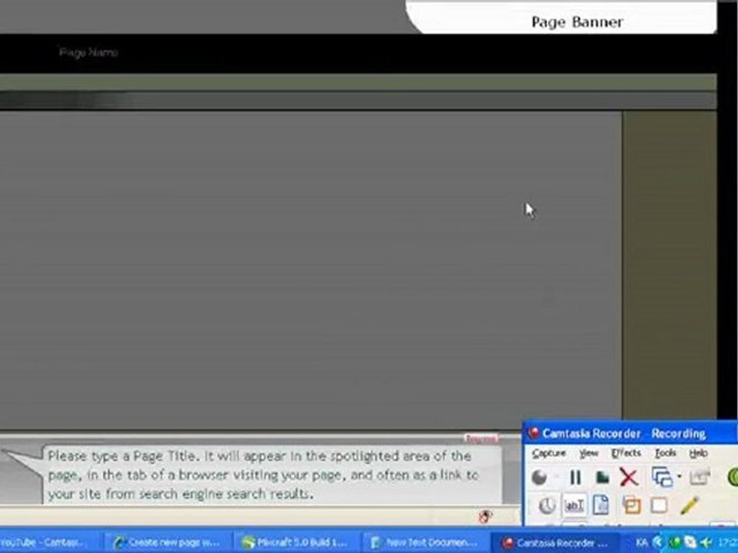Toggle the clock time stamp effect
This screenshot has width=738, height=553.
pos(547,506)
